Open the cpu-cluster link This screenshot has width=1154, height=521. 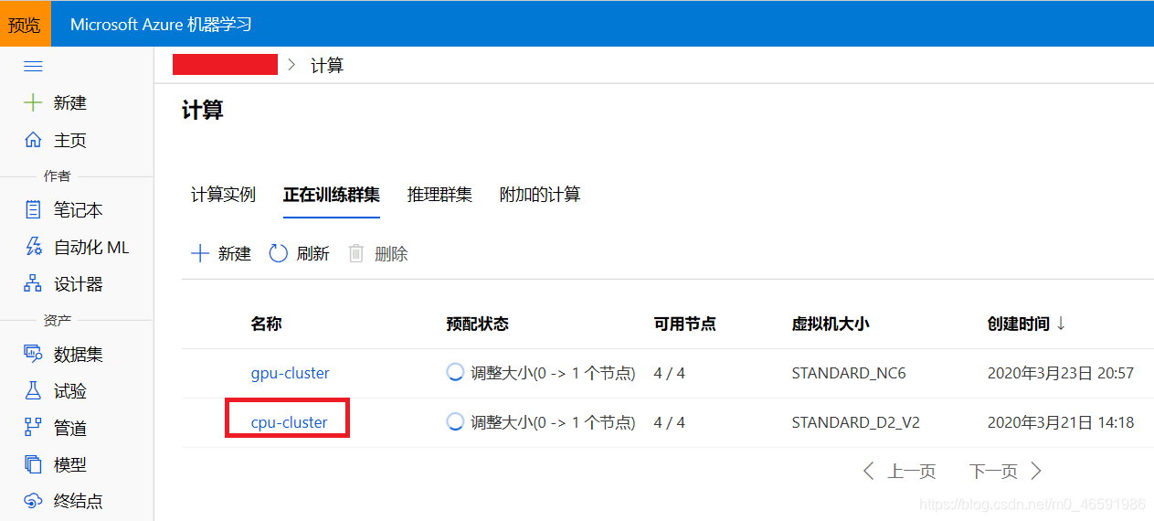click(289, 422)
